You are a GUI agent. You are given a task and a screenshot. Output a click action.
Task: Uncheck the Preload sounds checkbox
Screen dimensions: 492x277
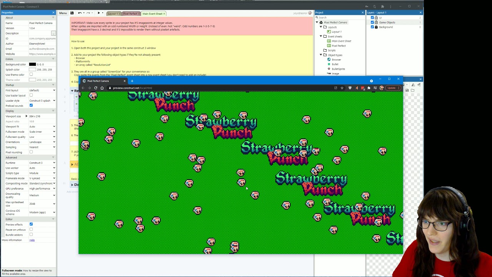click(31, 105)
